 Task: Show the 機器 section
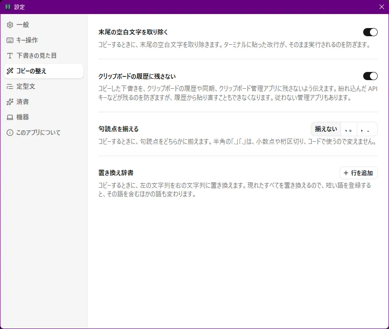coord(43,117)
